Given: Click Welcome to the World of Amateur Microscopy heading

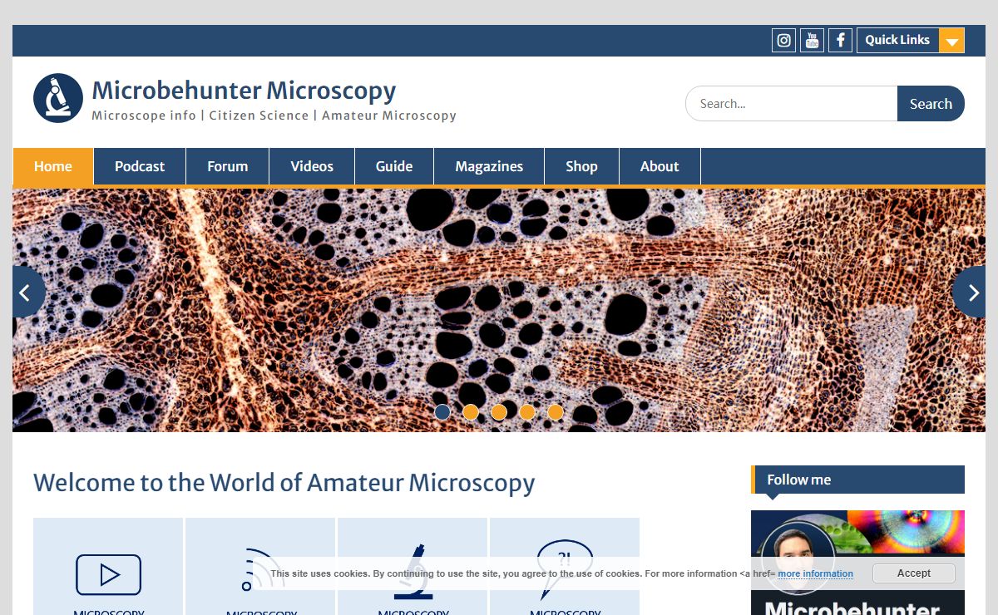Looking at the screenshot, I should click(284, 482).
